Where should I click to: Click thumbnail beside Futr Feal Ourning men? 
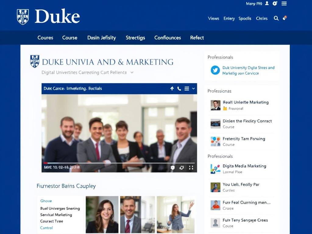point(215,205)
